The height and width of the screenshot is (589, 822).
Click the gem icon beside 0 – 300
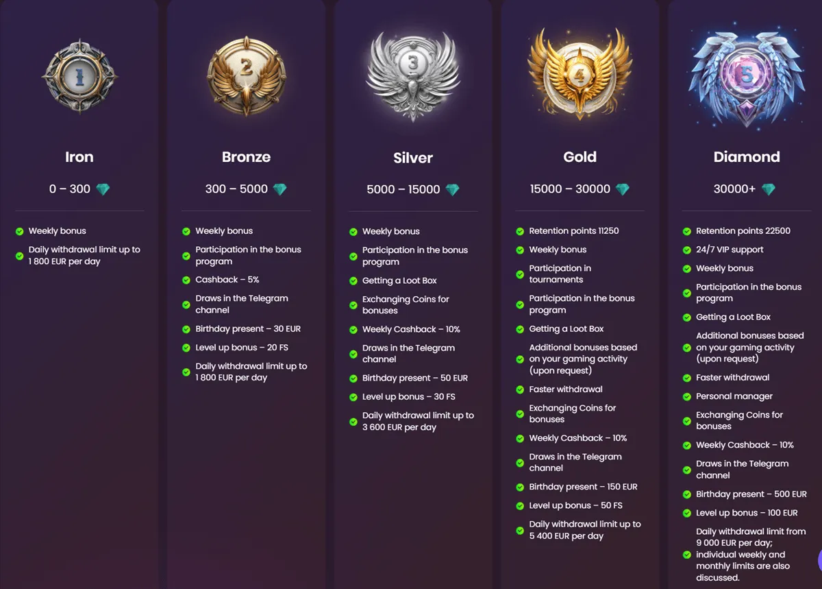(103, 189)
